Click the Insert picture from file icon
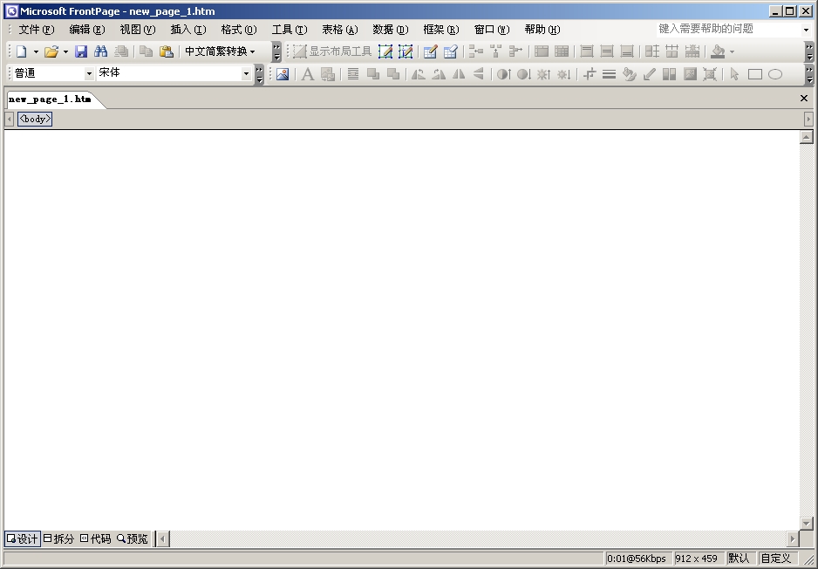 [x=282, y=74]
